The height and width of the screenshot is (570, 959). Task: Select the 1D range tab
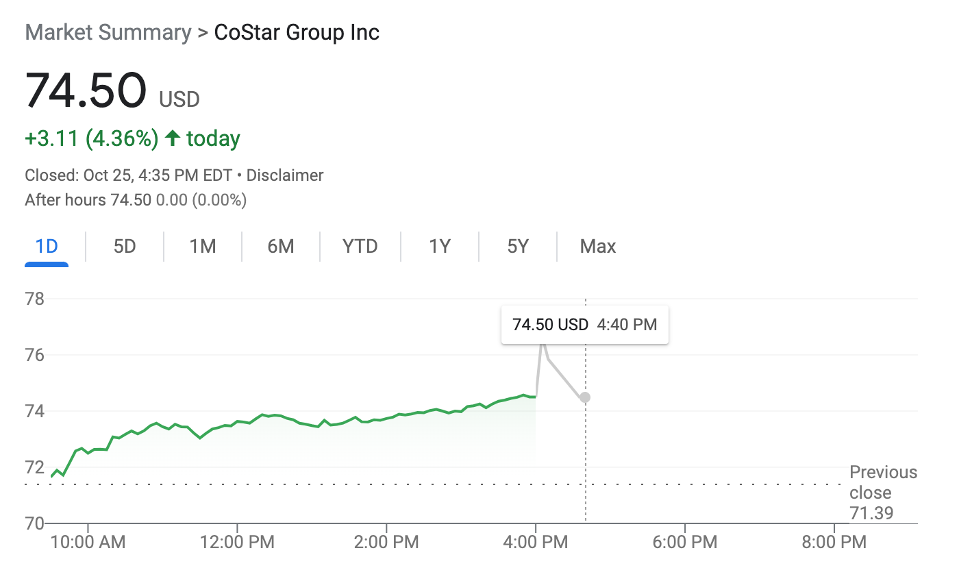coord(47,247)
